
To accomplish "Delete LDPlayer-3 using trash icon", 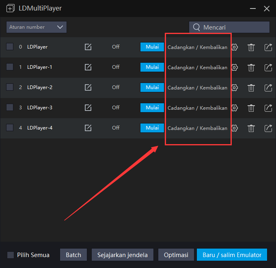I will [x=251, y=108].
